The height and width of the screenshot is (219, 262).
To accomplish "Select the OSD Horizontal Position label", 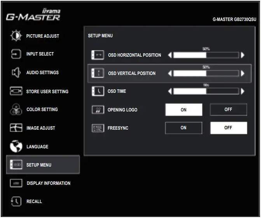I will pyautogui.click(x=134, y=55).
